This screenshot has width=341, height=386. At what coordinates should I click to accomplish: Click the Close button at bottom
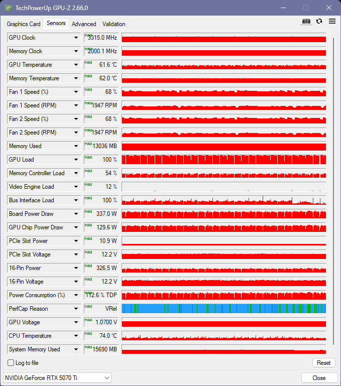pyautogui.click(x=319, y=377)
